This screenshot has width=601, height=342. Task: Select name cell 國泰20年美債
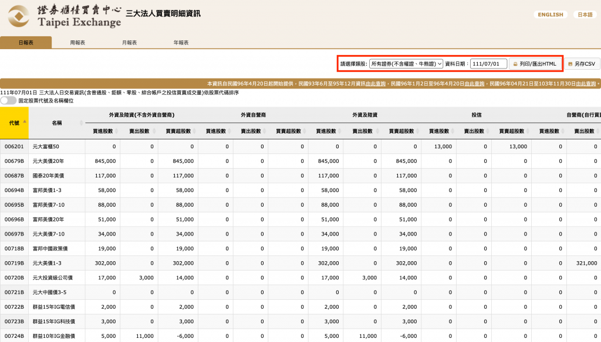pyautogui.click(x=57, y=176)
